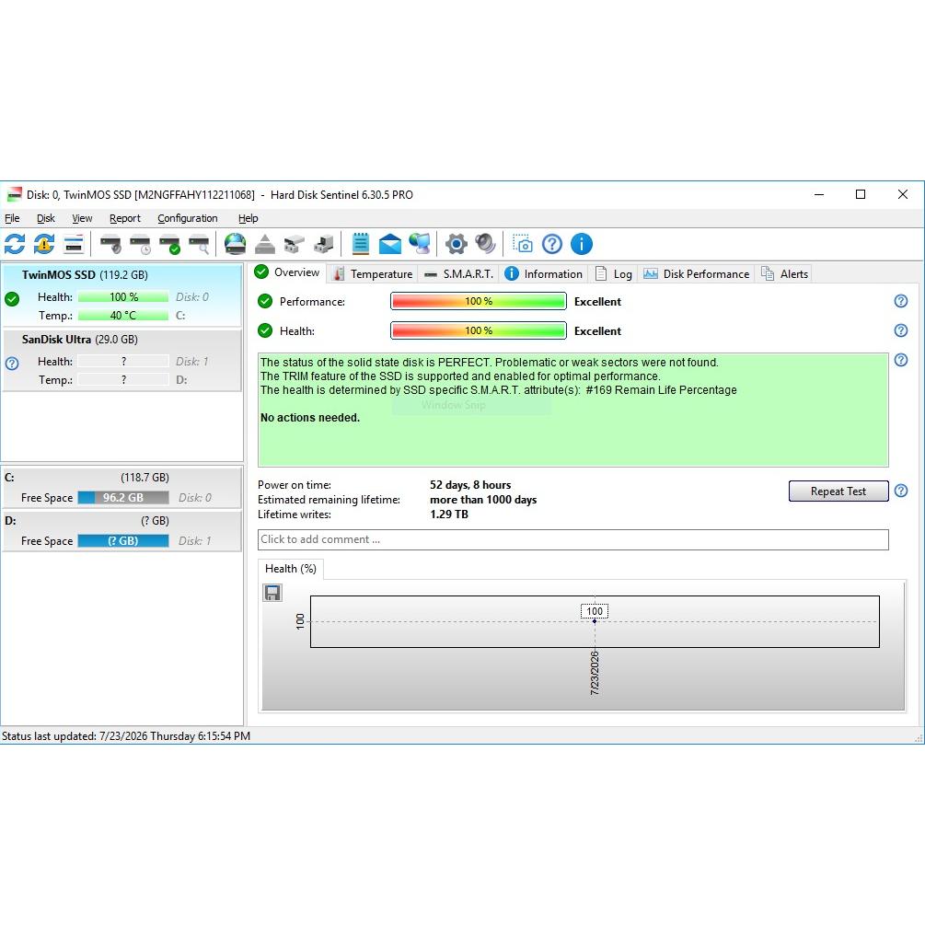
Task: Click the unknown status icon for SanDisk Ultra
Action: coord(12,364)
